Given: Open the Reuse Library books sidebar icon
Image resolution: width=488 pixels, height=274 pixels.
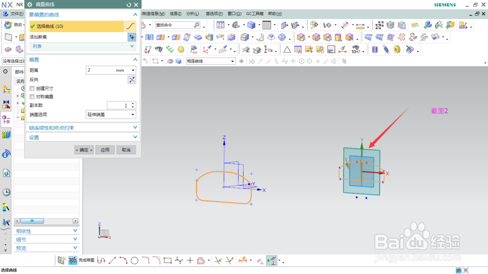Looking at the screenshot, I should pyautogui.click(x=6, y=135).
